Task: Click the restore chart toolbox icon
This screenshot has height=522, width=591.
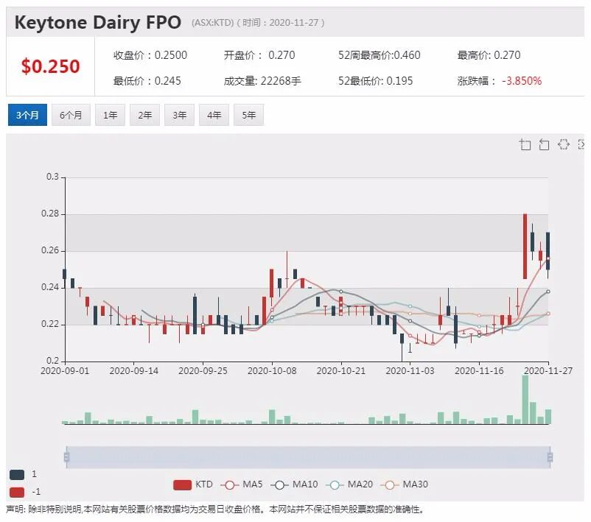Action: (x=563, y=144)
